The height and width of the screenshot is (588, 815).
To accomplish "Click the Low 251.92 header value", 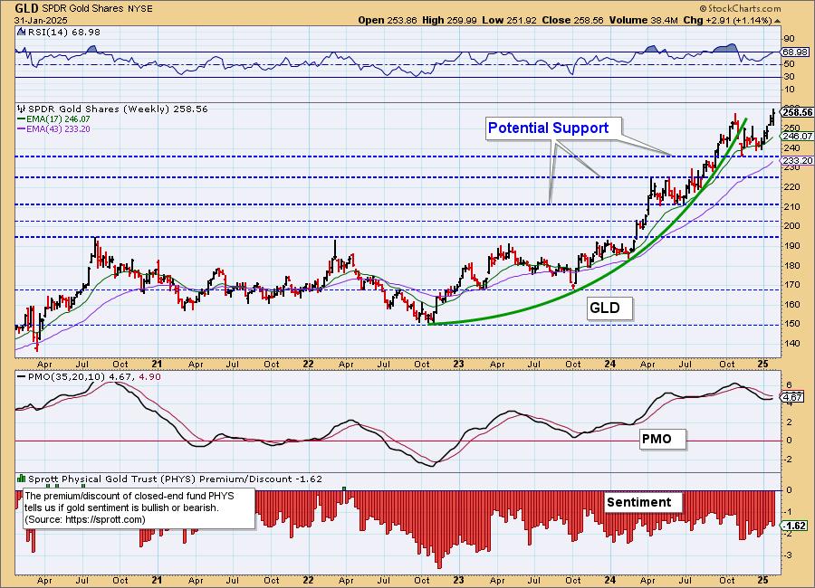I will pos(509,20).
